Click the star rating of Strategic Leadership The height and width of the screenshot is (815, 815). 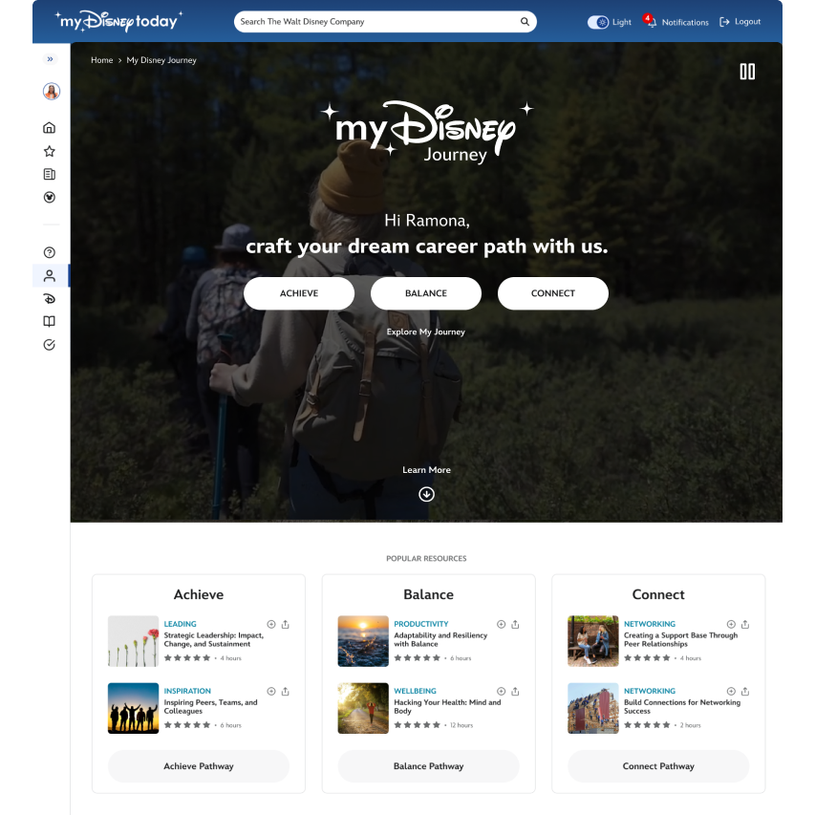187,658
